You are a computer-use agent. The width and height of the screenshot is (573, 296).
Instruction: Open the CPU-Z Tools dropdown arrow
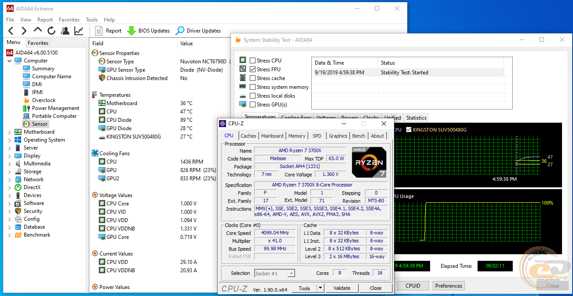pyautogui.click(x=320, y=289)
